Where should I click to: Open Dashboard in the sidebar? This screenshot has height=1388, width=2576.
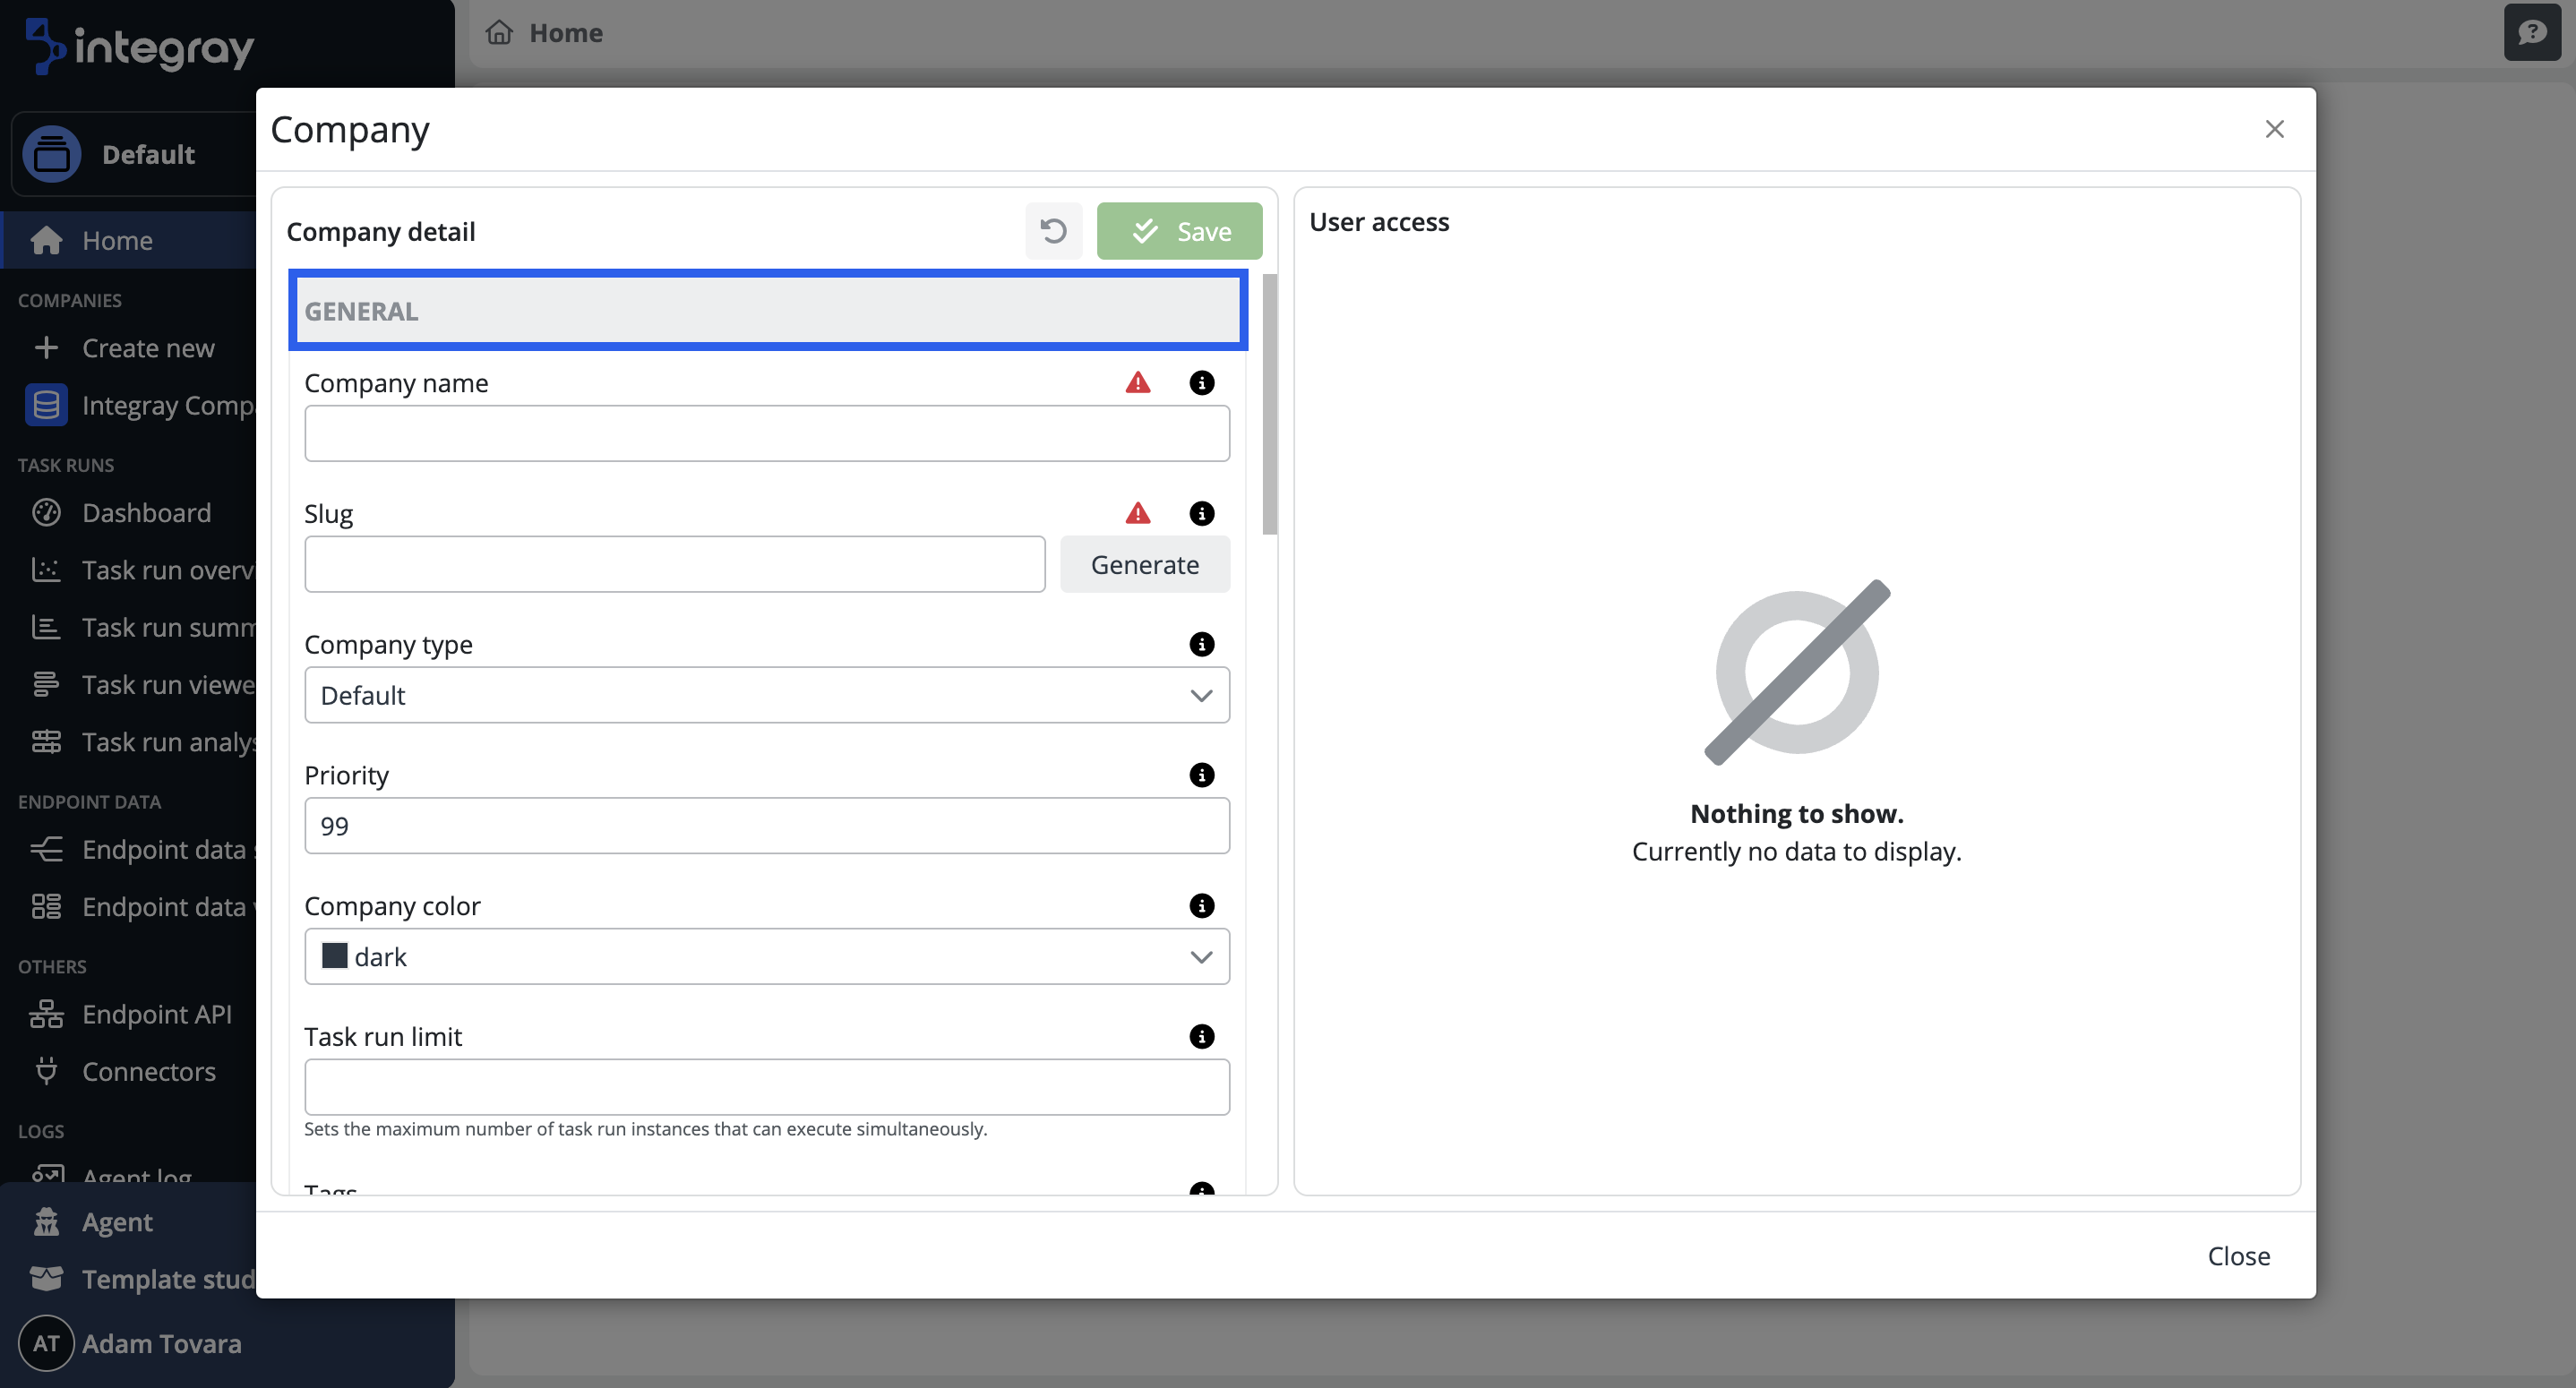point(146,513)
